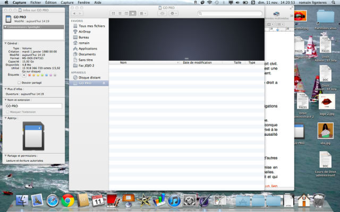Image resolution: width=340 pixels, height=212 pixels.
Task: Open the Trash in the Dock
Action: (x=319, y=200)
